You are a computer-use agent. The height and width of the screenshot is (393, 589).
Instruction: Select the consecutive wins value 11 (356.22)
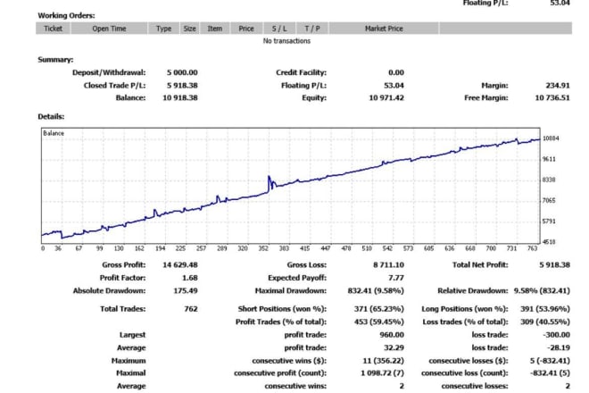383,361
